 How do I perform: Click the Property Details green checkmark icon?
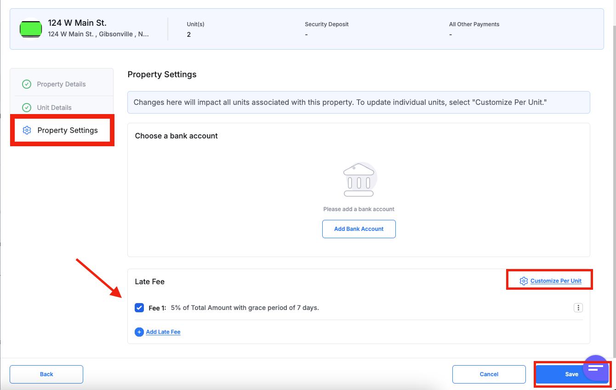(x=27, y=84)
